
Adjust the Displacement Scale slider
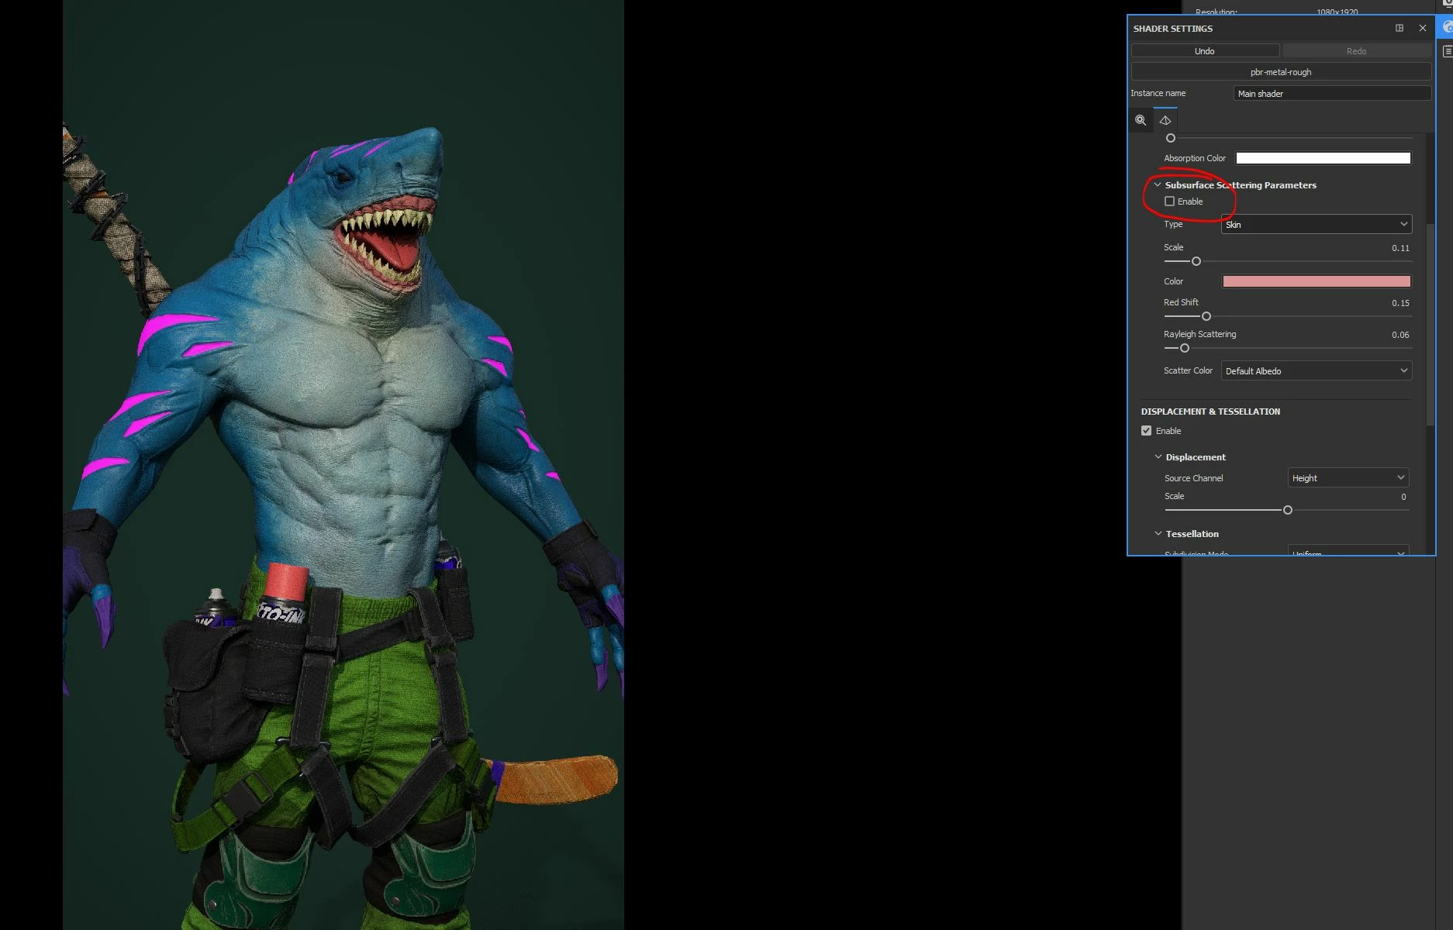(x=1287, y=510)
